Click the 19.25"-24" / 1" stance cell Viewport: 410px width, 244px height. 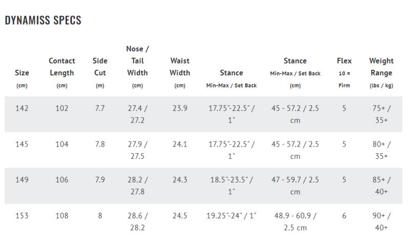click(x=231, y=216)
